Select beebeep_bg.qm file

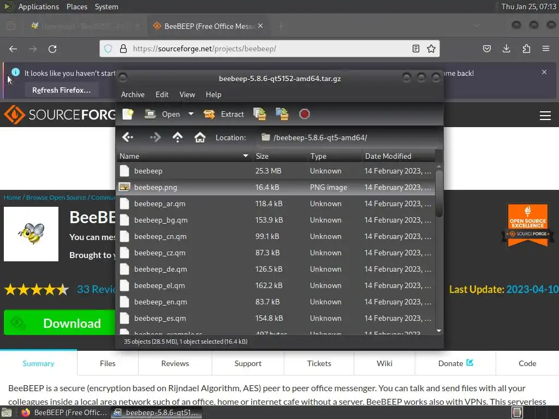pyautogui.click(x=276, y=220)
